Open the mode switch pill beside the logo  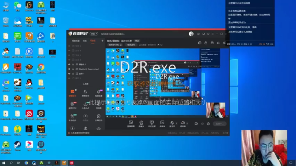tap(94, 34)
